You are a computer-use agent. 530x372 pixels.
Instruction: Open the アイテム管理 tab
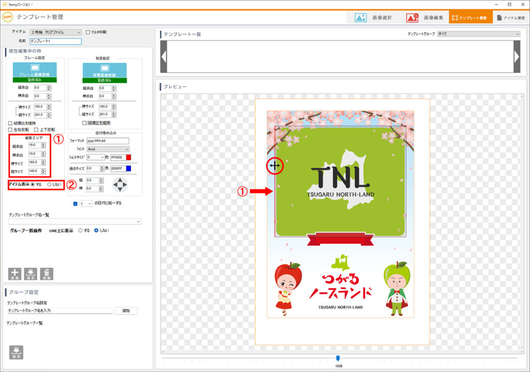click(x=510, y=18)
